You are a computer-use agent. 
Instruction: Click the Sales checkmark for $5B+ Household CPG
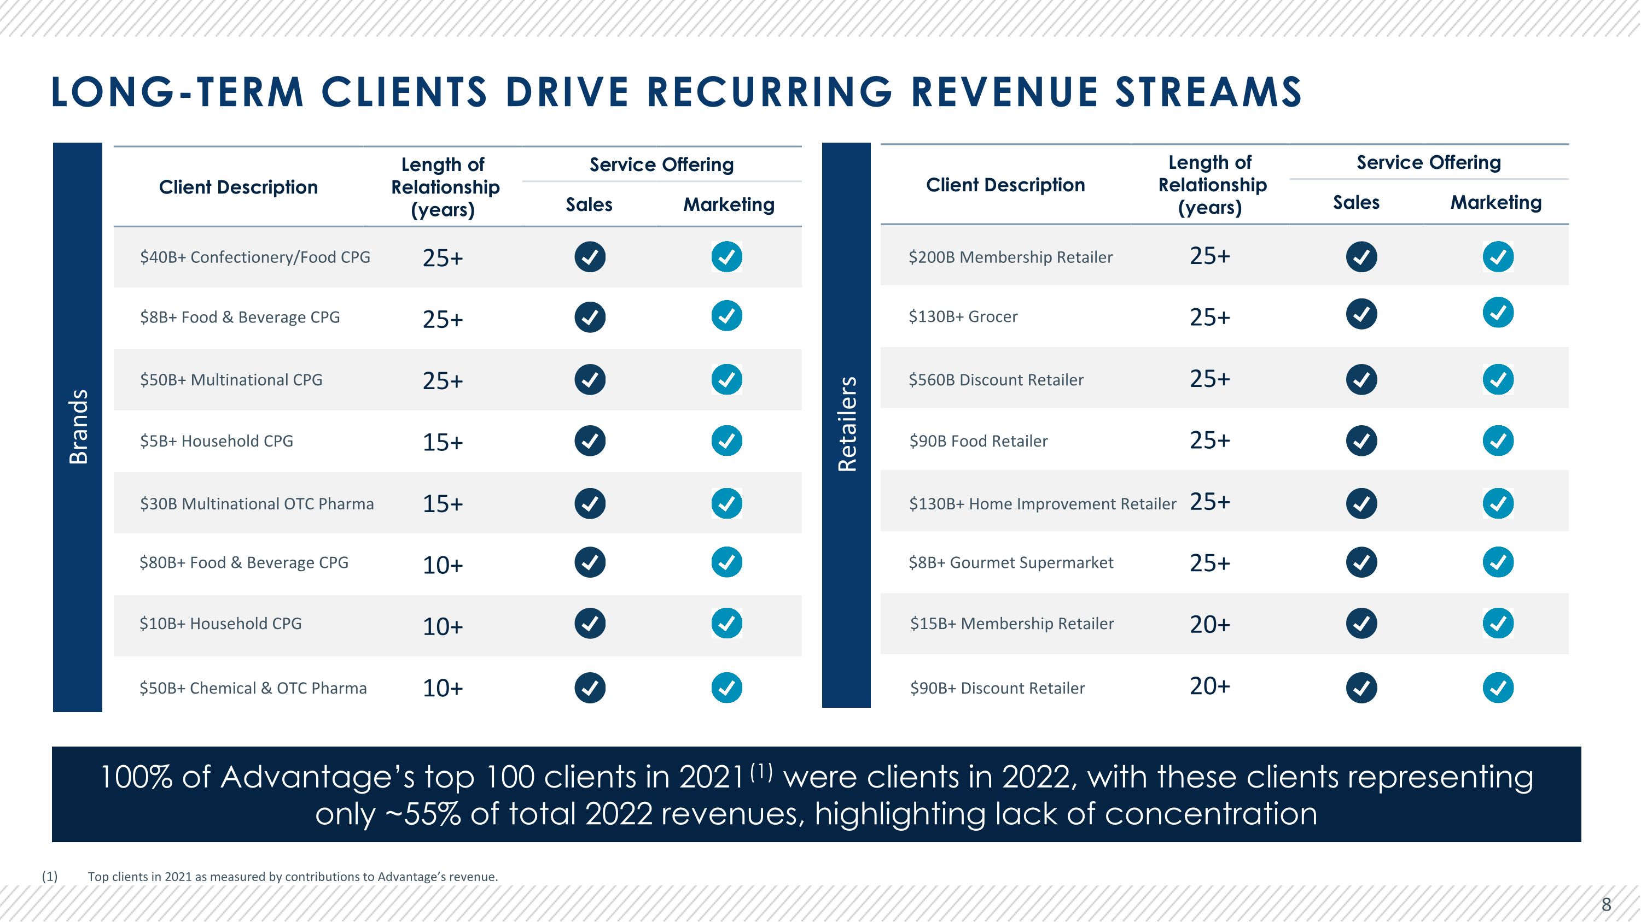tap(590, 441)
